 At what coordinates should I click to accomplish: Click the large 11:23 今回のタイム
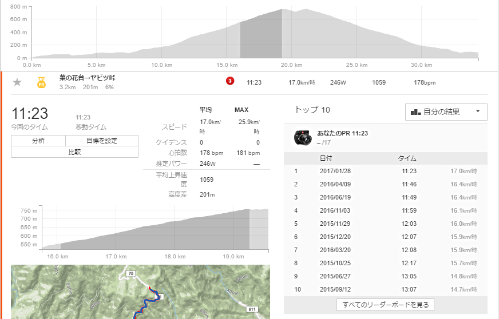(30, 114)
